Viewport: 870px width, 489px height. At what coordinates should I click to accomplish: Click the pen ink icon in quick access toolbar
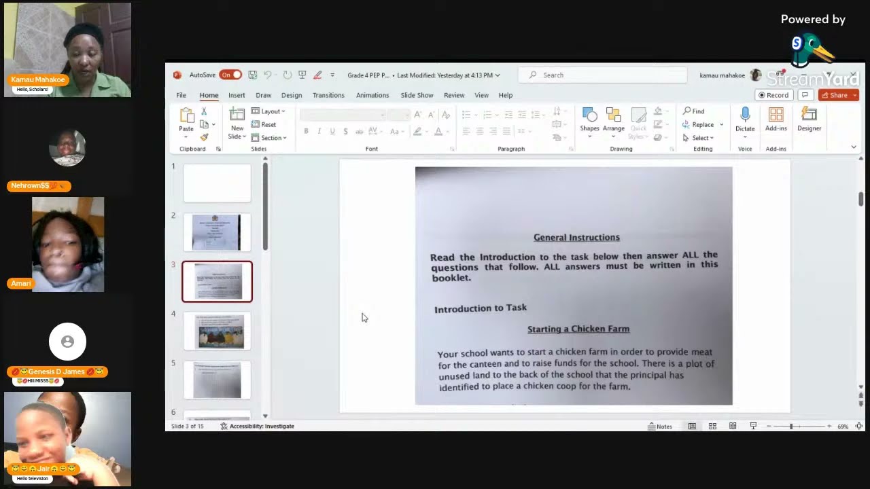[317, 75]
